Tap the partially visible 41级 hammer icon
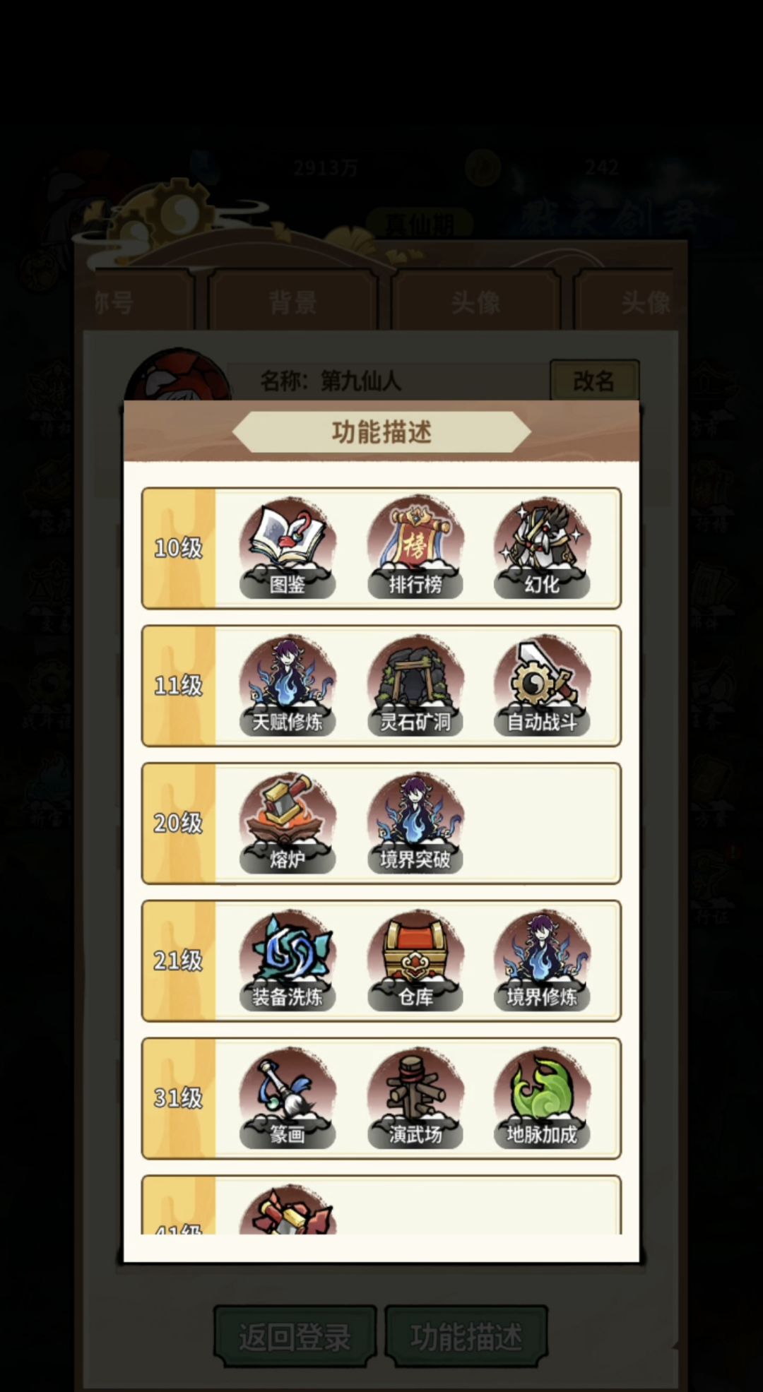This screenshot has width=763, height=1392. [288, 1210]
